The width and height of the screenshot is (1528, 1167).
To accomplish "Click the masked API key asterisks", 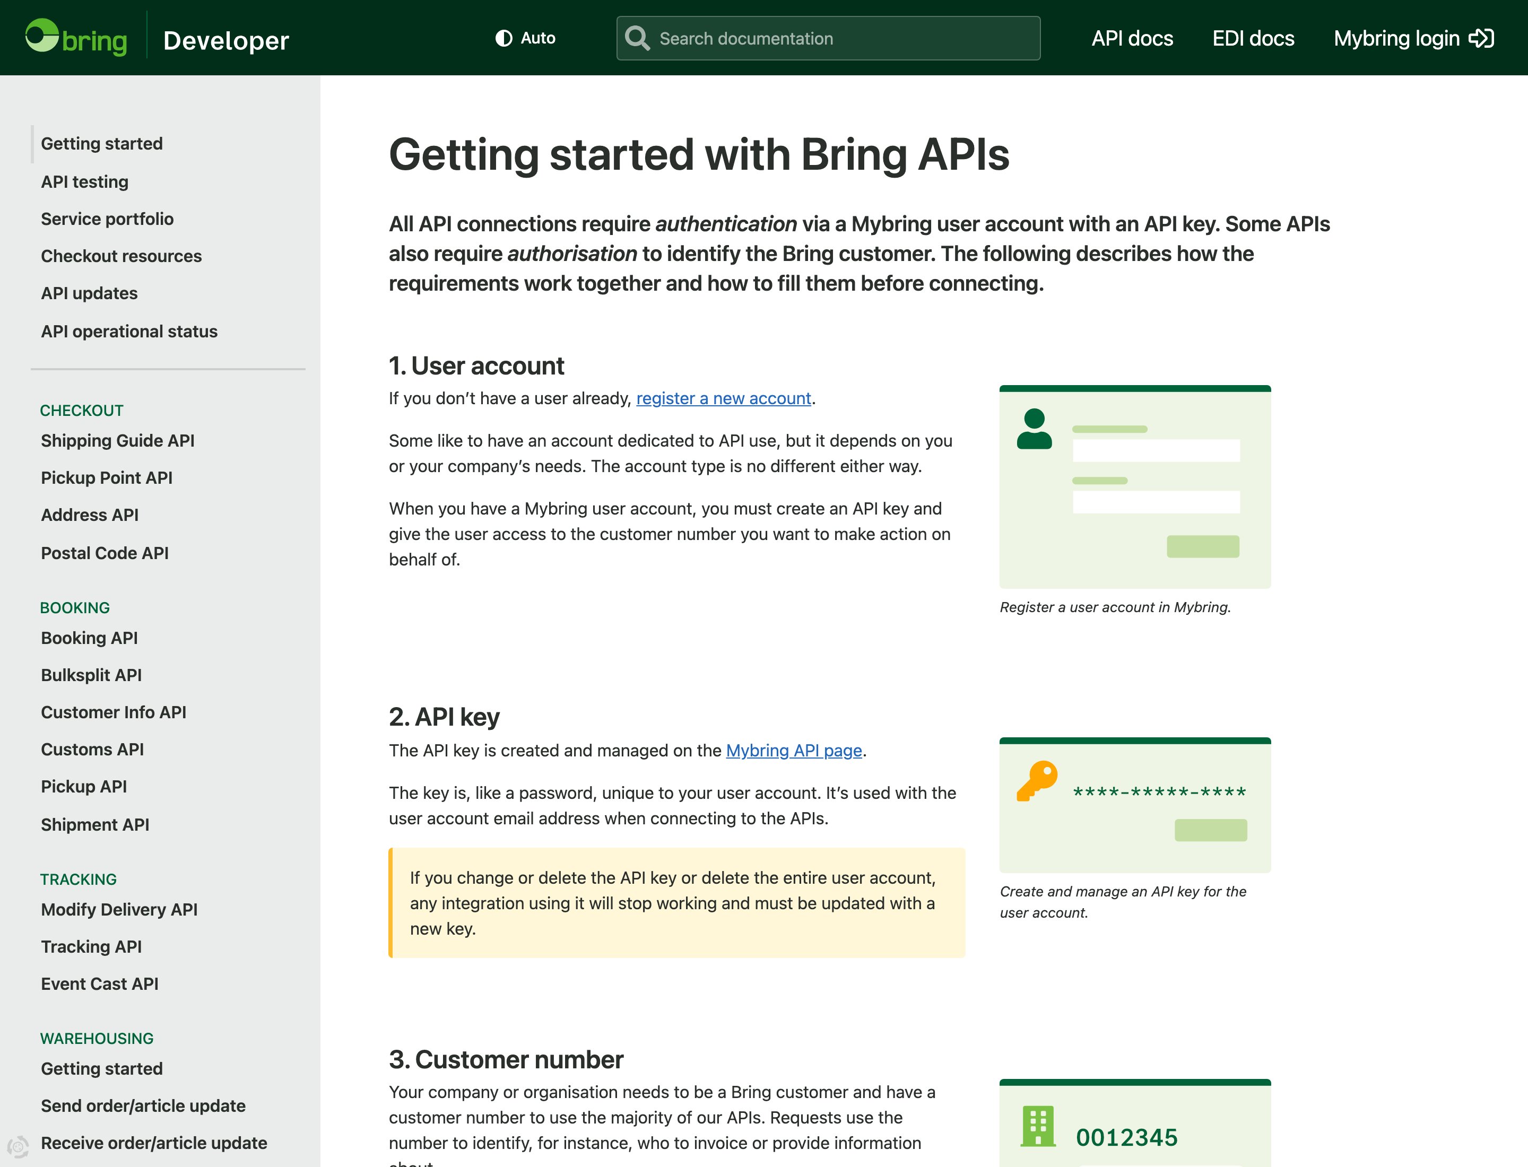I will click(x=1160, y=792).
